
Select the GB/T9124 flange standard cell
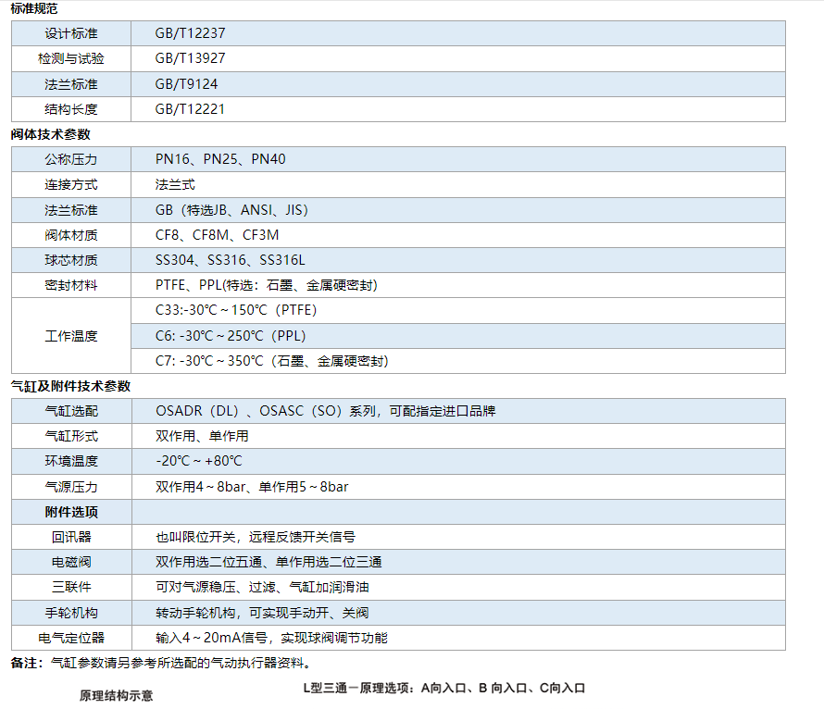point(186,84)
